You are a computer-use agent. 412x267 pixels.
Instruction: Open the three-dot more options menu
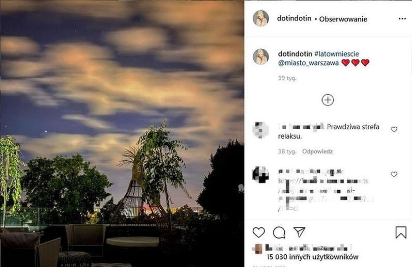[x=402, y=19]
